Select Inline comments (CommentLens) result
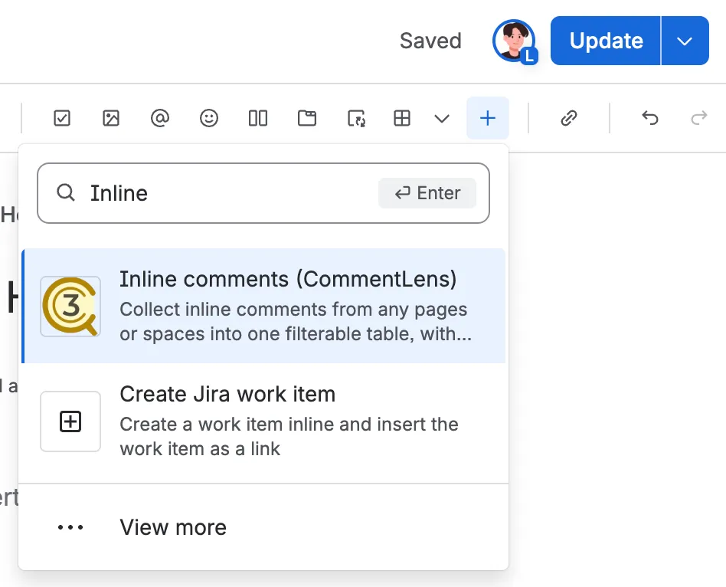The image size is (726, 587). (263, 306)
